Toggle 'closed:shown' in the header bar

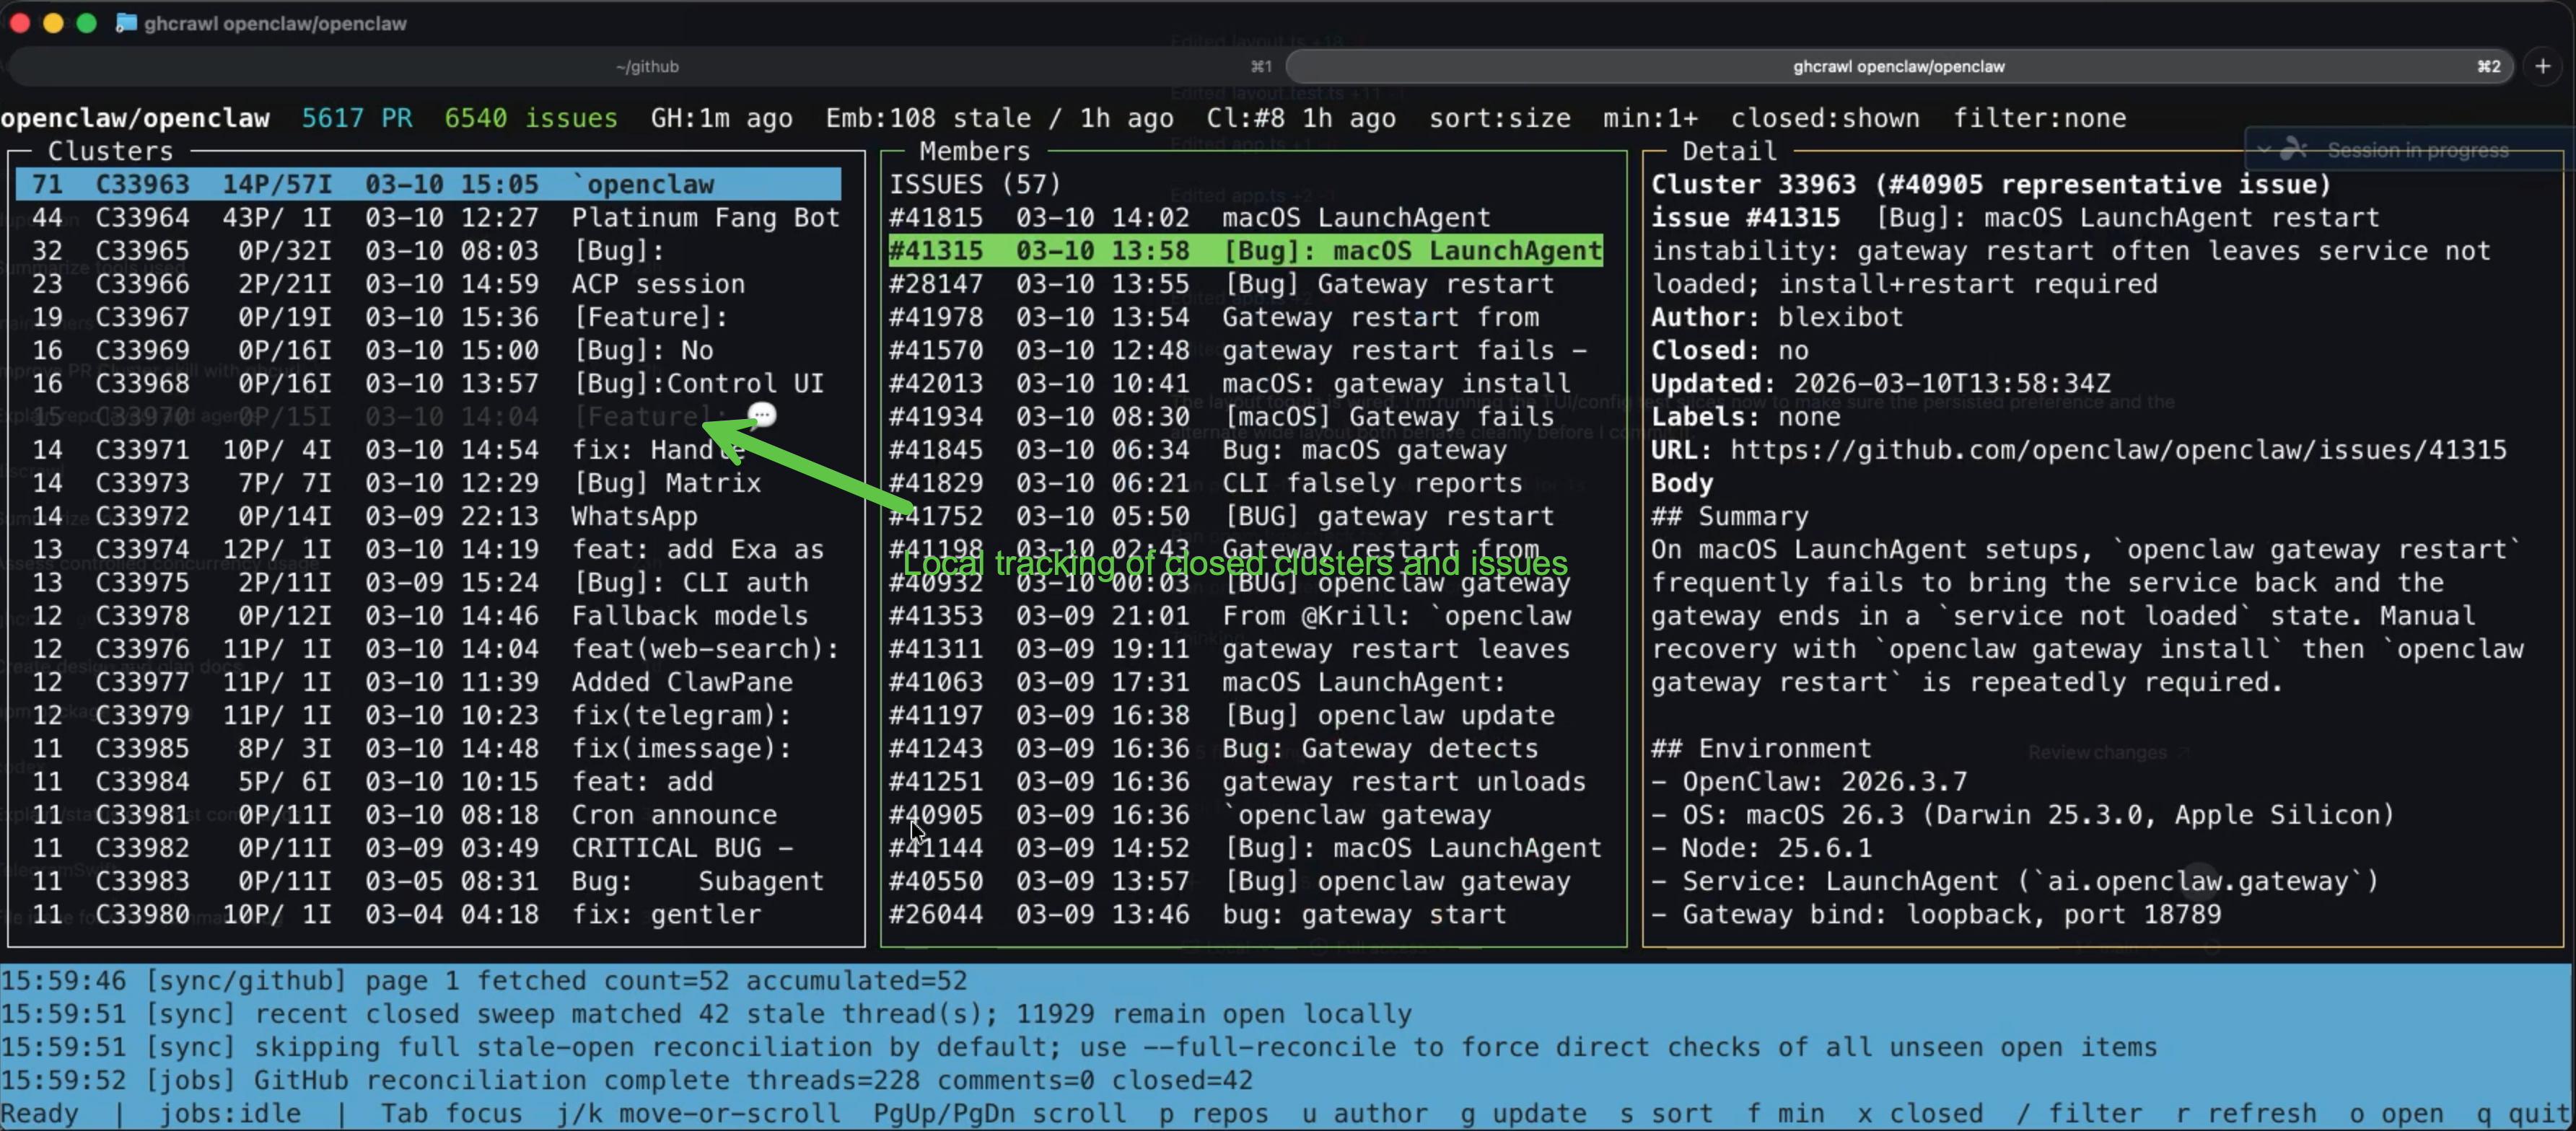tap(1825, 118)
